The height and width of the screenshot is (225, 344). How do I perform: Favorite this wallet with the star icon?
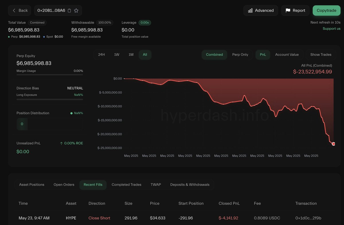coord(76,11)
